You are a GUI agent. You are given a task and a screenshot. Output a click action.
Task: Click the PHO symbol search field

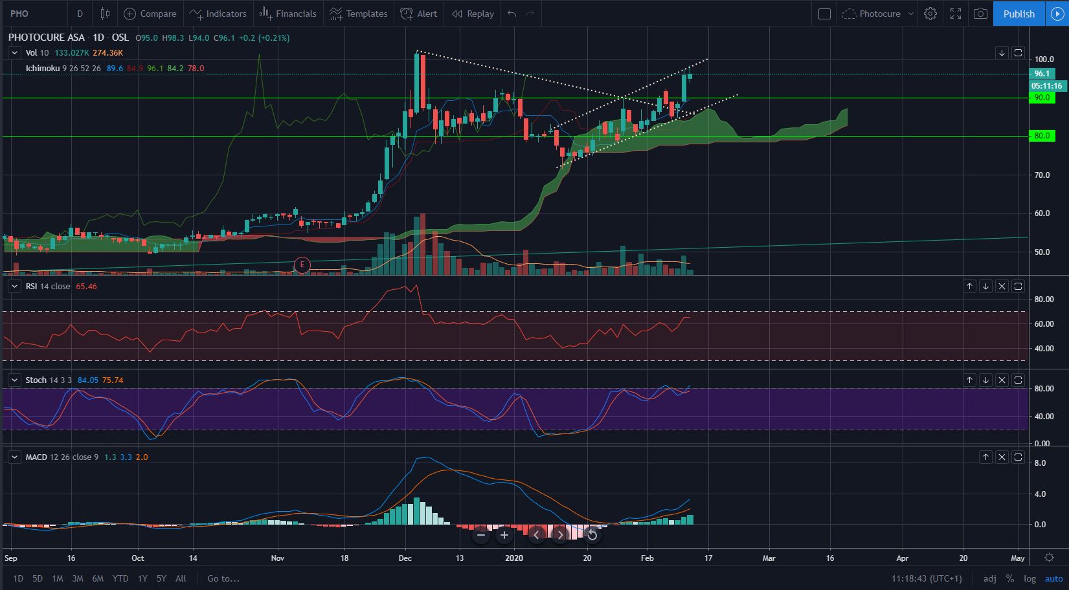click(32, 14)
